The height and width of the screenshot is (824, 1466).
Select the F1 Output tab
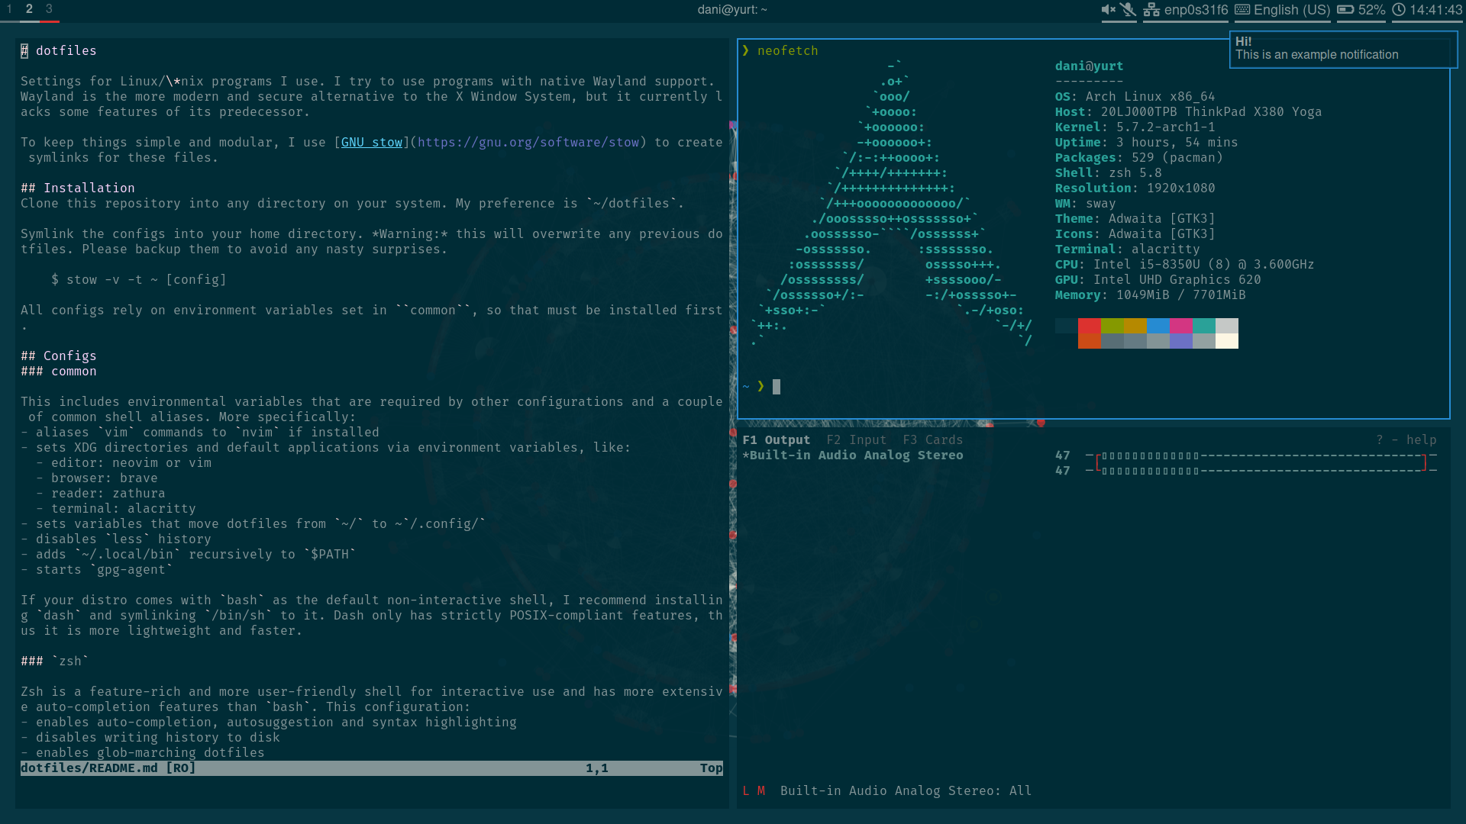coord(776,440)
